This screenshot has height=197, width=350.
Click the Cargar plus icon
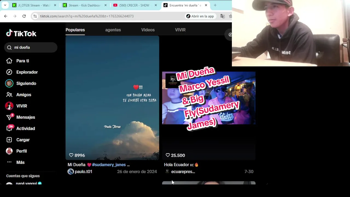[x=9, y=140]
